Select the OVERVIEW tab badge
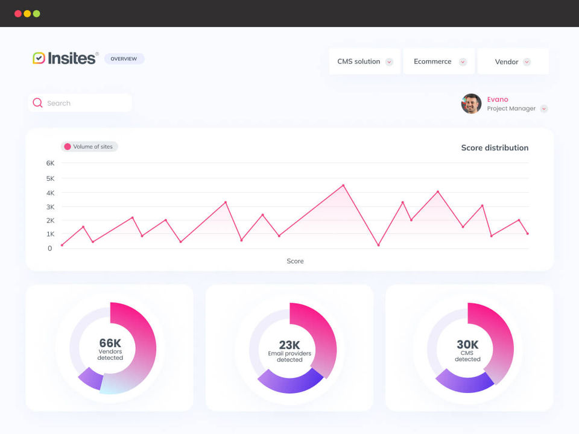The height and width of the screenshot is (434, 579). pos(124,58)
